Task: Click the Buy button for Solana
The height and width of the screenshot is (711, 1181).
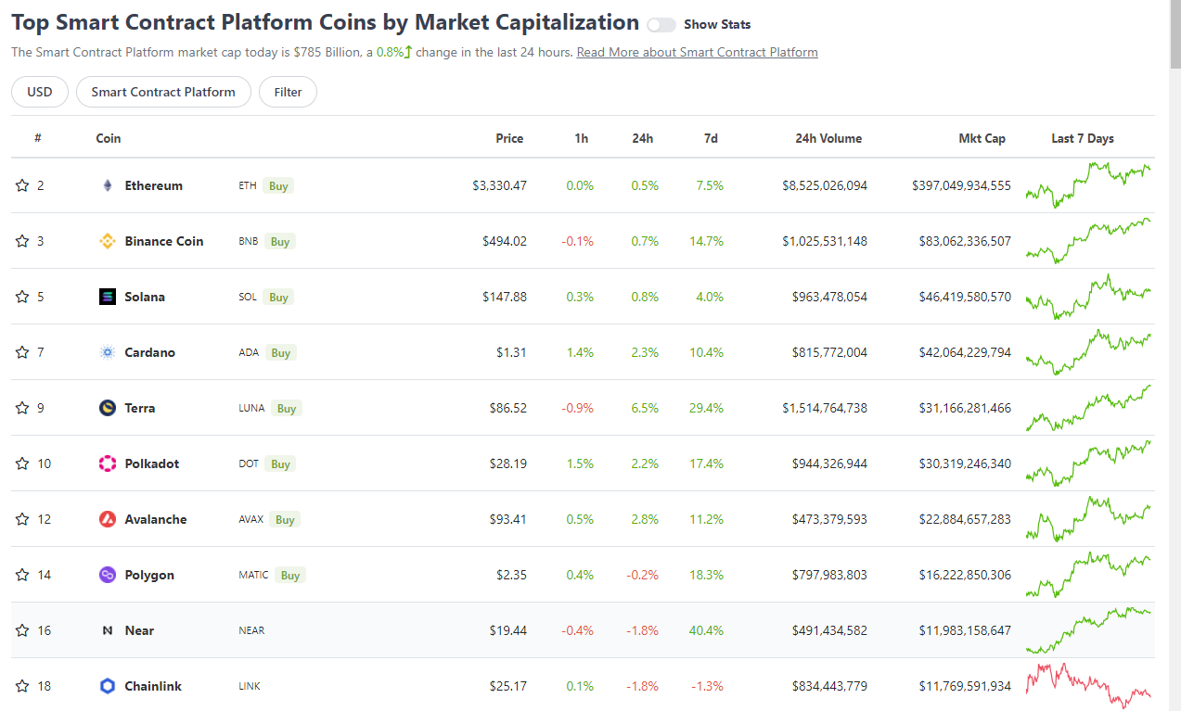Action: 279,297
